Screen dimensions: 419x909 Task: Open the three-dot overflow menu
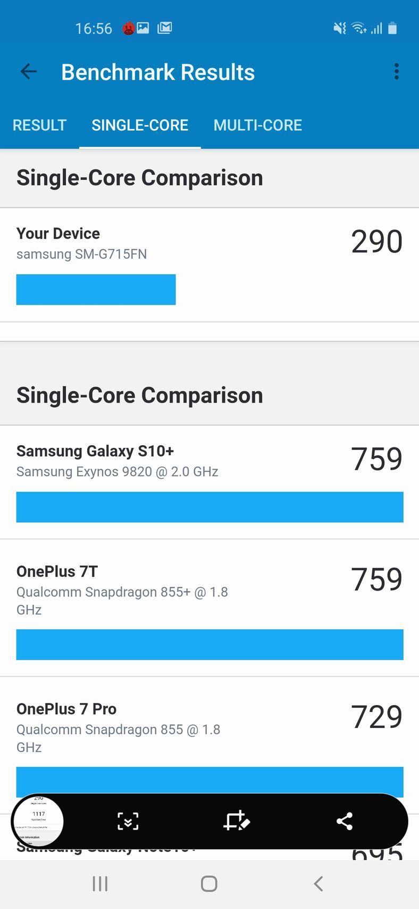pyautogui.click(x=396, y=71)
